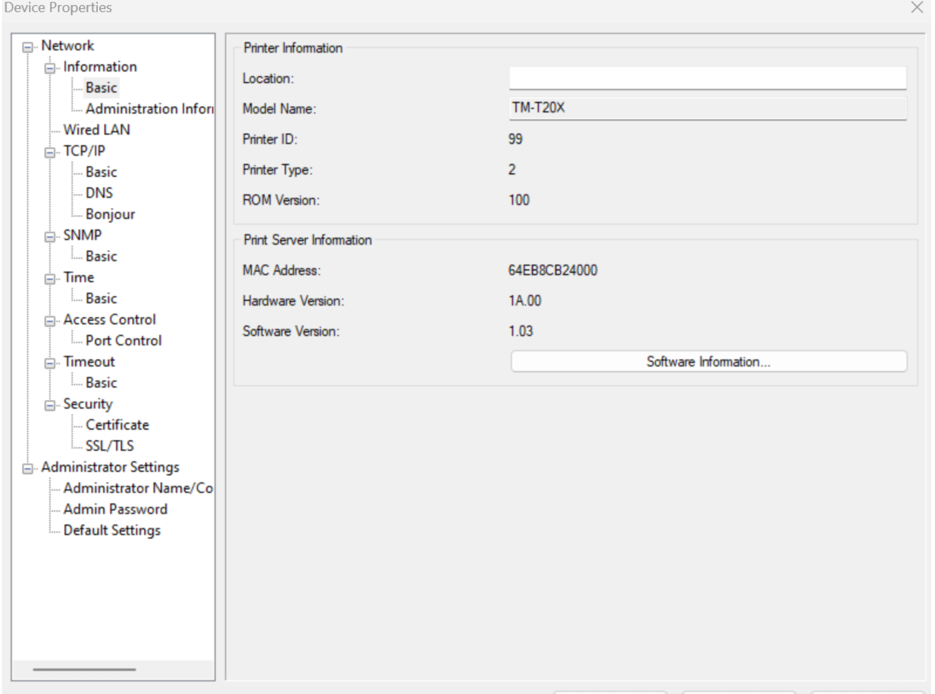The width and height of the screenshot is (935, 694).
Task: Collapse the Access Control node
Action: [x=50, y=321]
